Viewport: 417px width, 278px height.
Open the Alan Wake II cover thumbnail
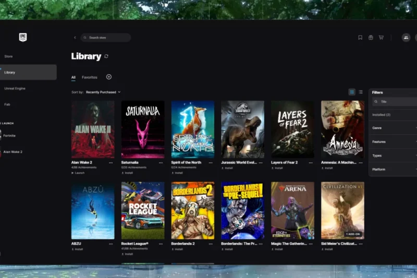[93, 129]
